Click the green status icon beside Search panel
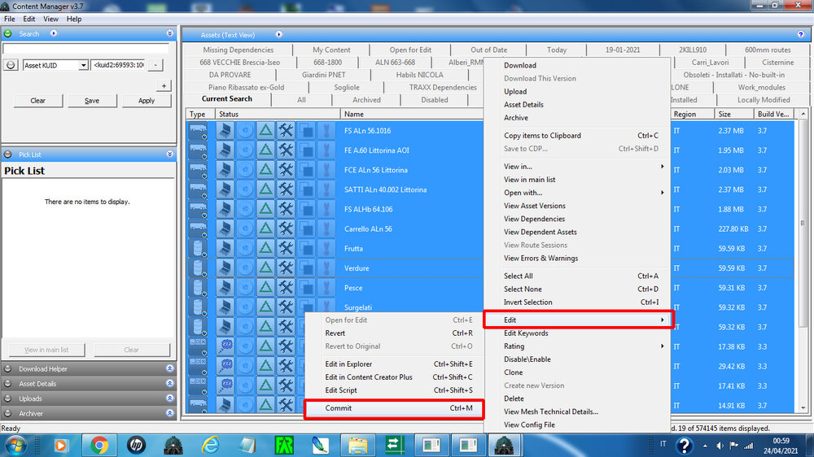This screenshot has width=814, height=457. coord(8,33)
